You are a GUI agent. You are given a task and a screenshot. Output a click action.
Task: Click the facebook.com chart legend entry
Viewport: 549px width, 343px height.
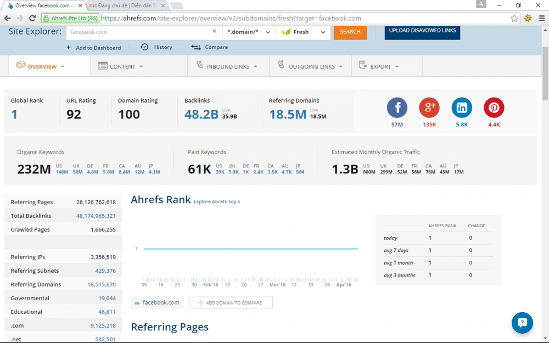pyautogui.click(x=157, y=303)
